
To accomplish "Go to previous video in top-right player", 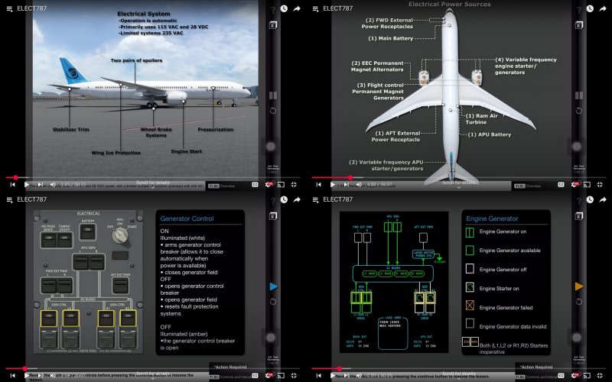I will pyautogui.click(x=319, y=184).
